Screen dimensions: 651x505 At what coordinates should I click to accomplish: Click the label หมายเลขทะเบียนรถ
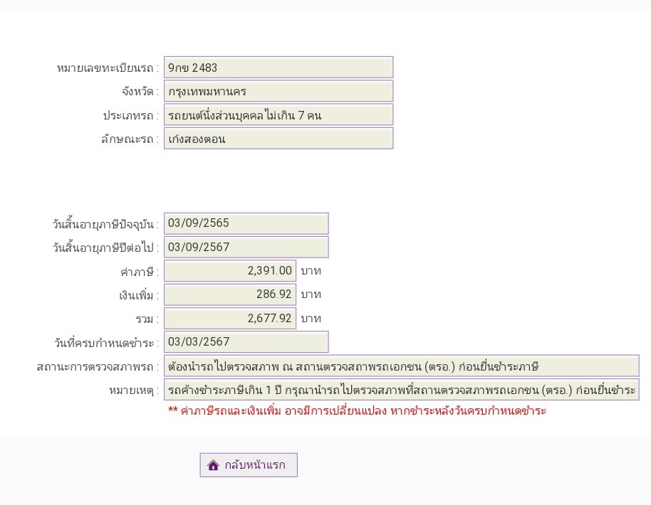[108, 68]
